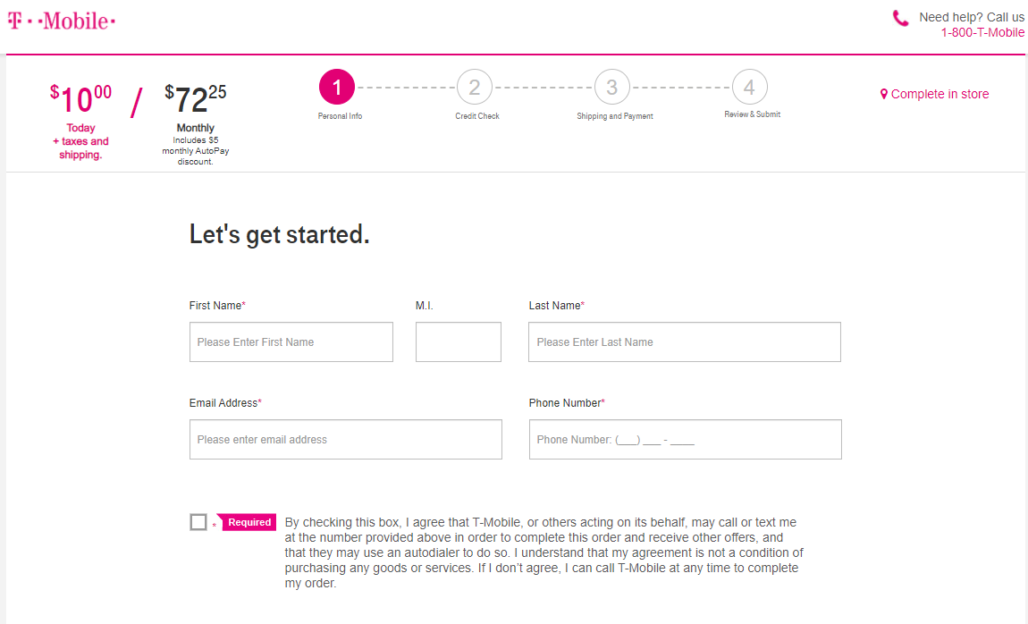Screen dimensions: 1028x624
Task: Focus the M.I. input field
Action: [459, 342]
